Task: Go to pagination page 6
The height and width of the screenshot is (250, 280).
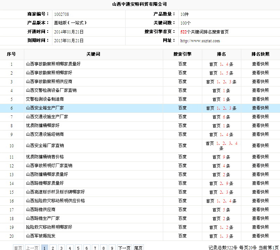Action: click(87, 248)
